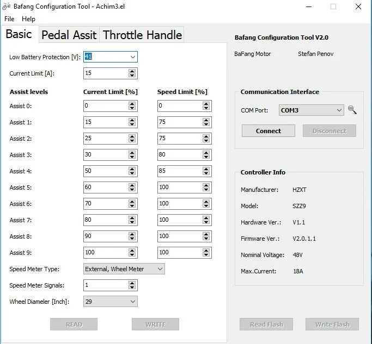The image size is (372, 344).
Task: Decrease Assist 9 current limit spinner
Action: 132,255
